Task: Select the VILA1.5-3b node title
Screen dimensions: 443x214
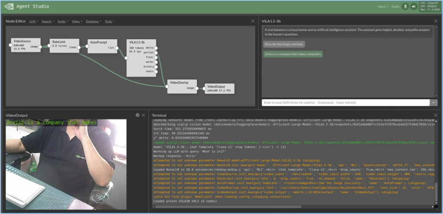Action: [136, 42]
